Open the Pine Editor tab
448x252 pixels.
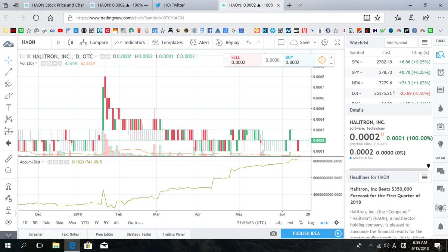[105, 234]
